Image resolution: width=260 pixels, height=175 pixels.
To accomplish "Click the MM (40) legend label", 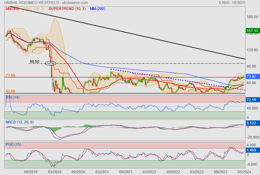I will click(12, 9).
